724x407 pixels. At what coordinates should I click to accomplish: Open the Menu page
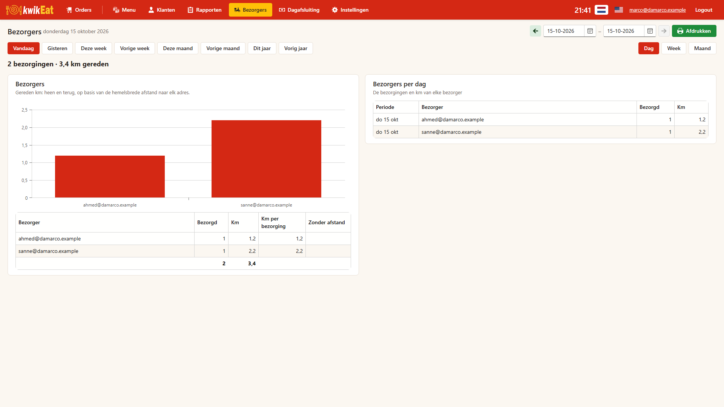pyautogui.click(x=124, y=10)
